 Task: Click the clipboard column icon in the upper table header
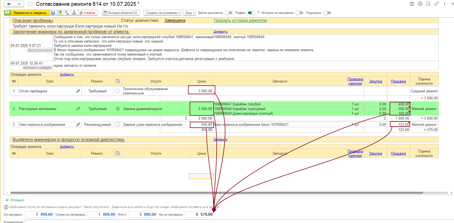(x=118, y=81)
